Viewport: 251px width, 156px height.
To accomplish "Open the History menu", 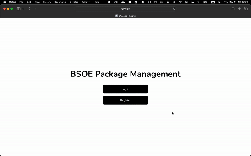I will tap(47, 2).
